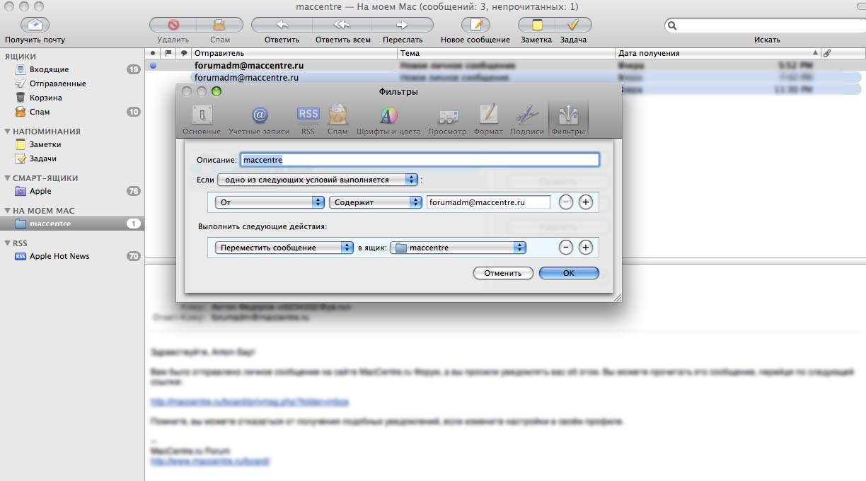The image size is (866, 481).
Task: Click the 70 badge beside Apple Hot News
Action: click(134, 256)
